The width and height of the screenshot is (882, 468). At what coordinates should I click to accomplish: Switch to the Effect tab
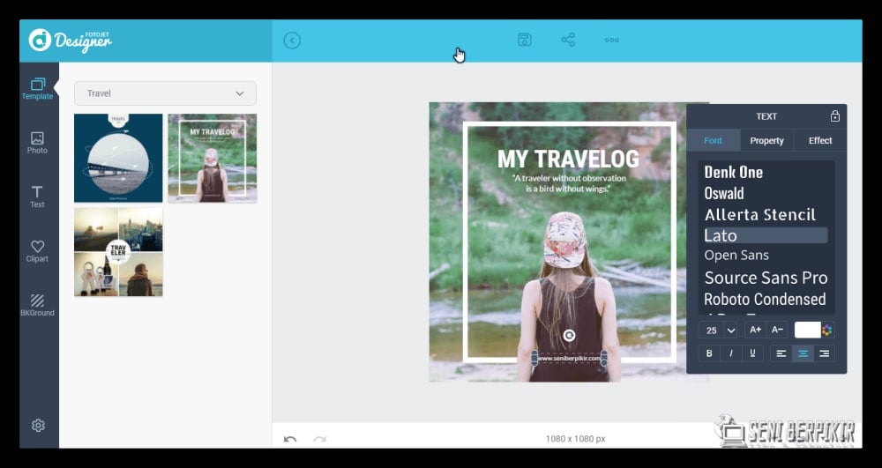[x=820, y=140]
